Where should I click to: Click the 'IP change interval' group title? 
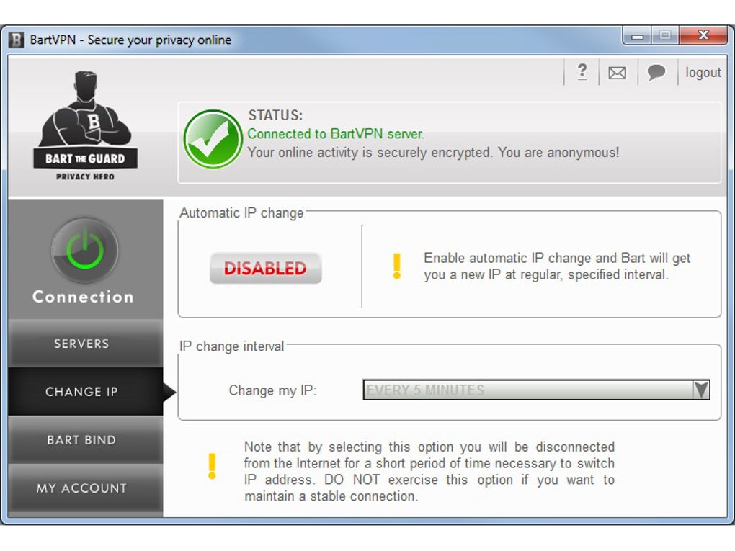[x=231, y=346]
